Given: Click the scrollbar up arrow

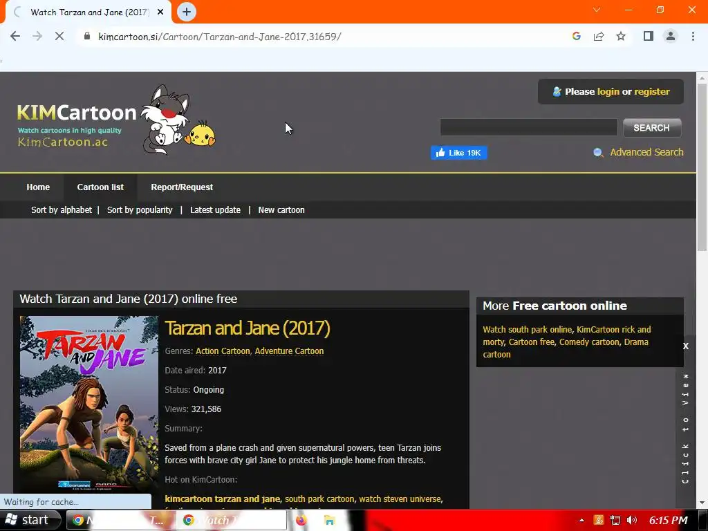Looking at the screenshot, I should point(702,77).
